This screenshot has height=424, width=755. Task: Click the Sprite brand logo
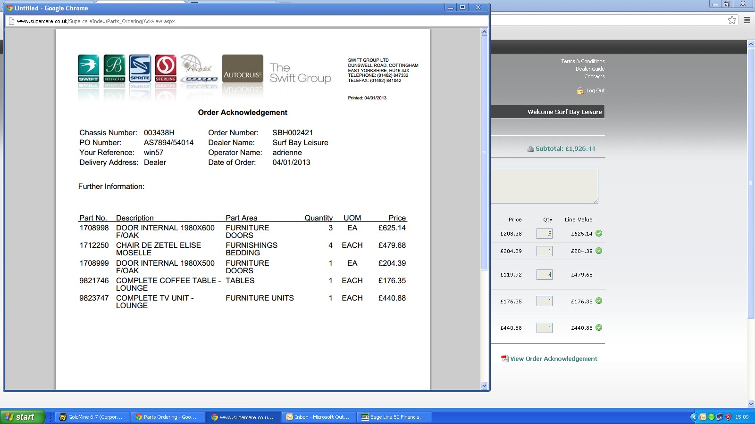coord(140,68)
